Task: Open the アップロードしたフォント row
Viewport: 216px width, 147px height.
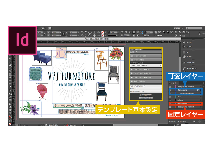Action: point(146,91)
